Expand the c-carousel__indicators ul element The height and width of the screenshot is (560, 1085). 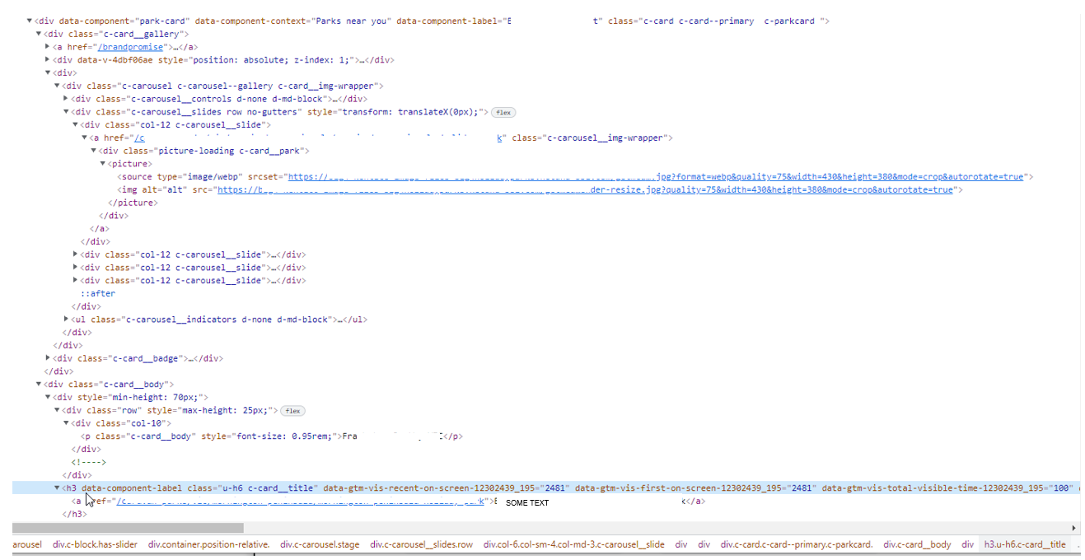pyautogui.click(x=67, y=320)
